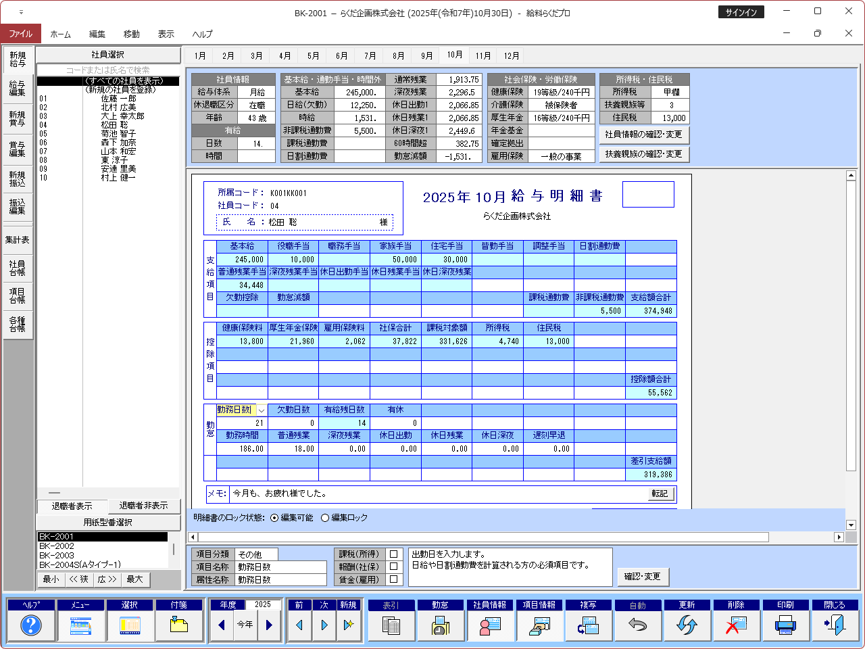Screen dimensions: 865x649
Task: Click the 更新 update icon
Action: click(x=687, y=625)
